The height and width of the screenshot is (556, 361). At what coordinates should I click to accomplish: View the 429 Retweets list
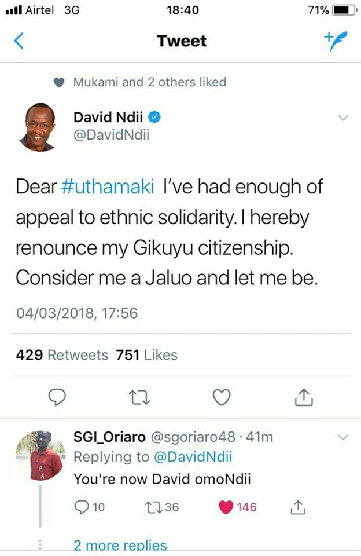pos(62,354)
